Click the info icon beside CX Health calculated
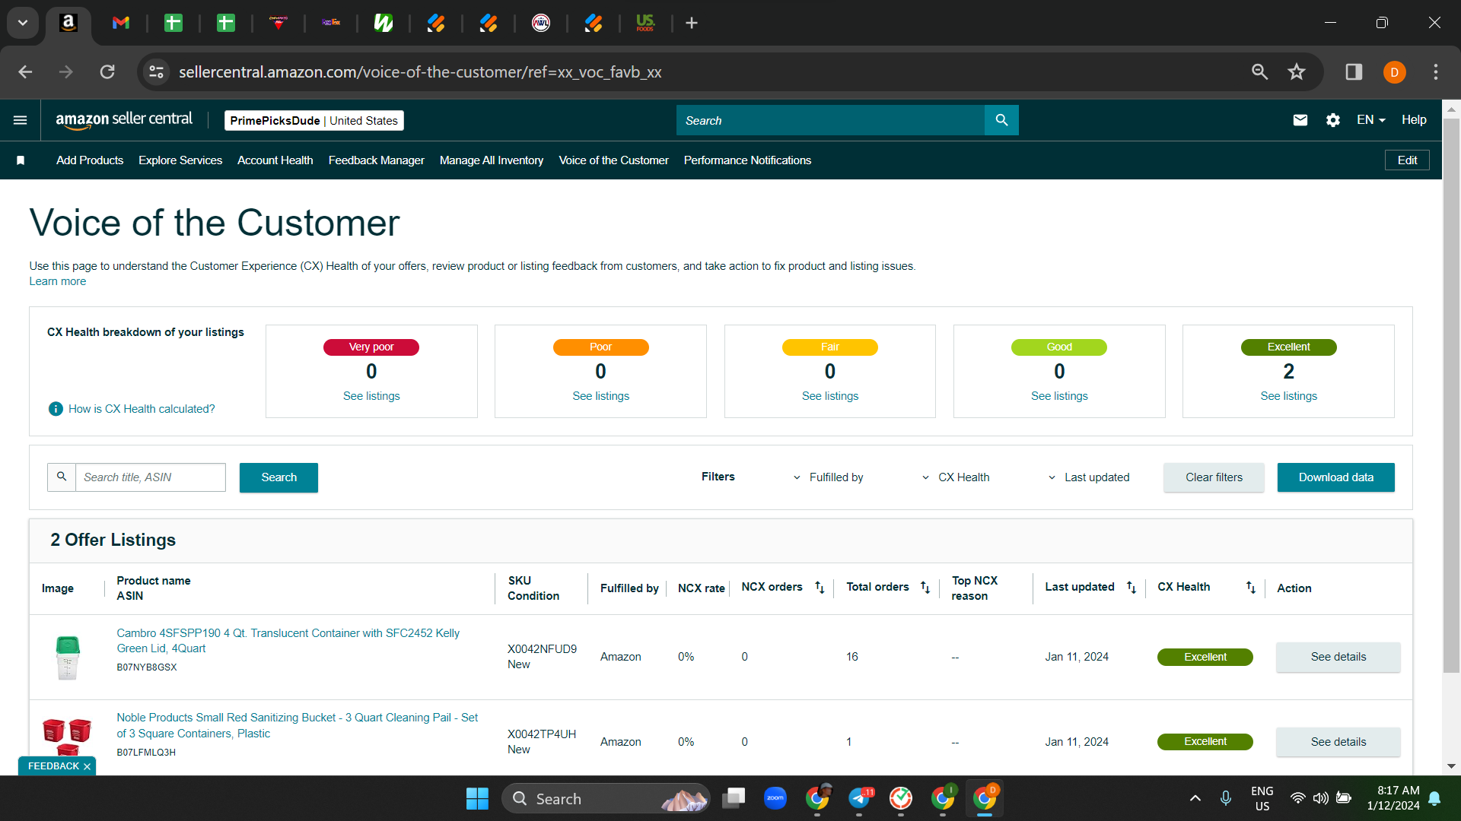 click(56, 409)
